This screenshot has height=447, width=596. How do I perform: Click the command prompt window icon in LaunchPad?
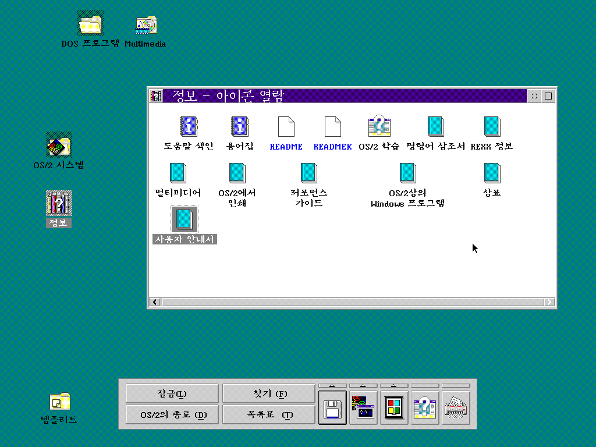363,408
